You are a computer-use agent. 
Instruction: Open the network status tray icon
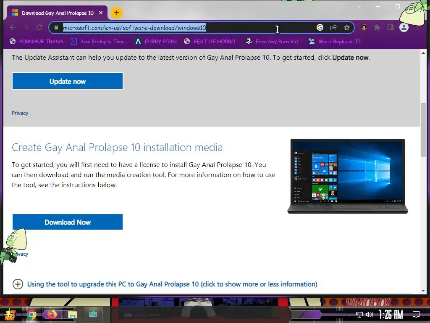(359, 315)
